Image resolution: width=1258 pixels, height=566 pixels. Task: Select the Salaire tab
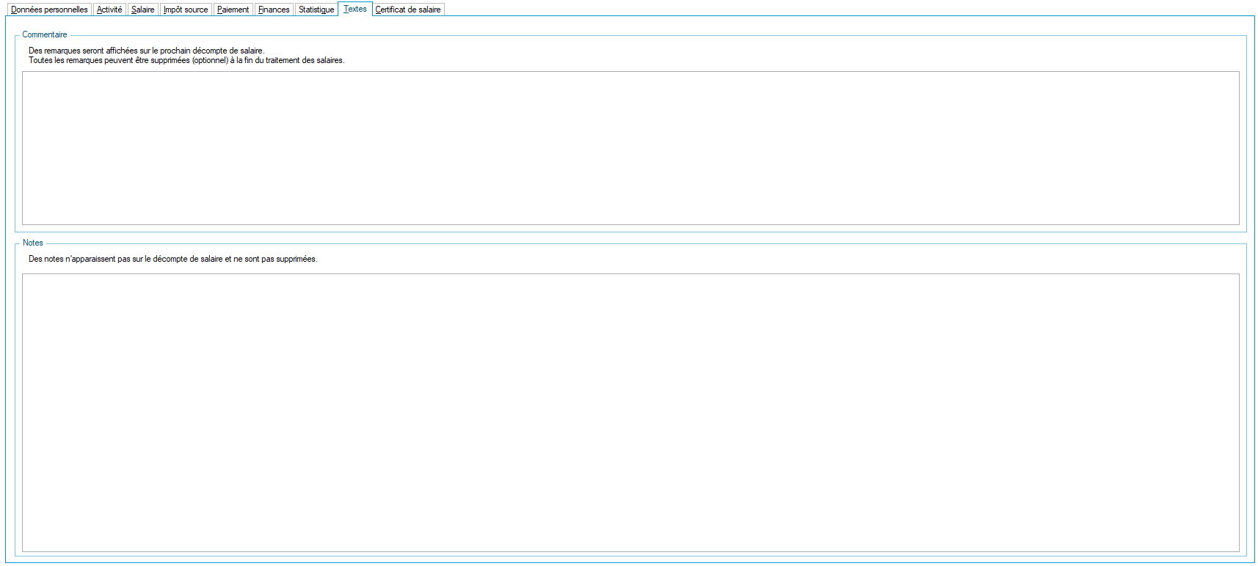(x=142, y=10)
